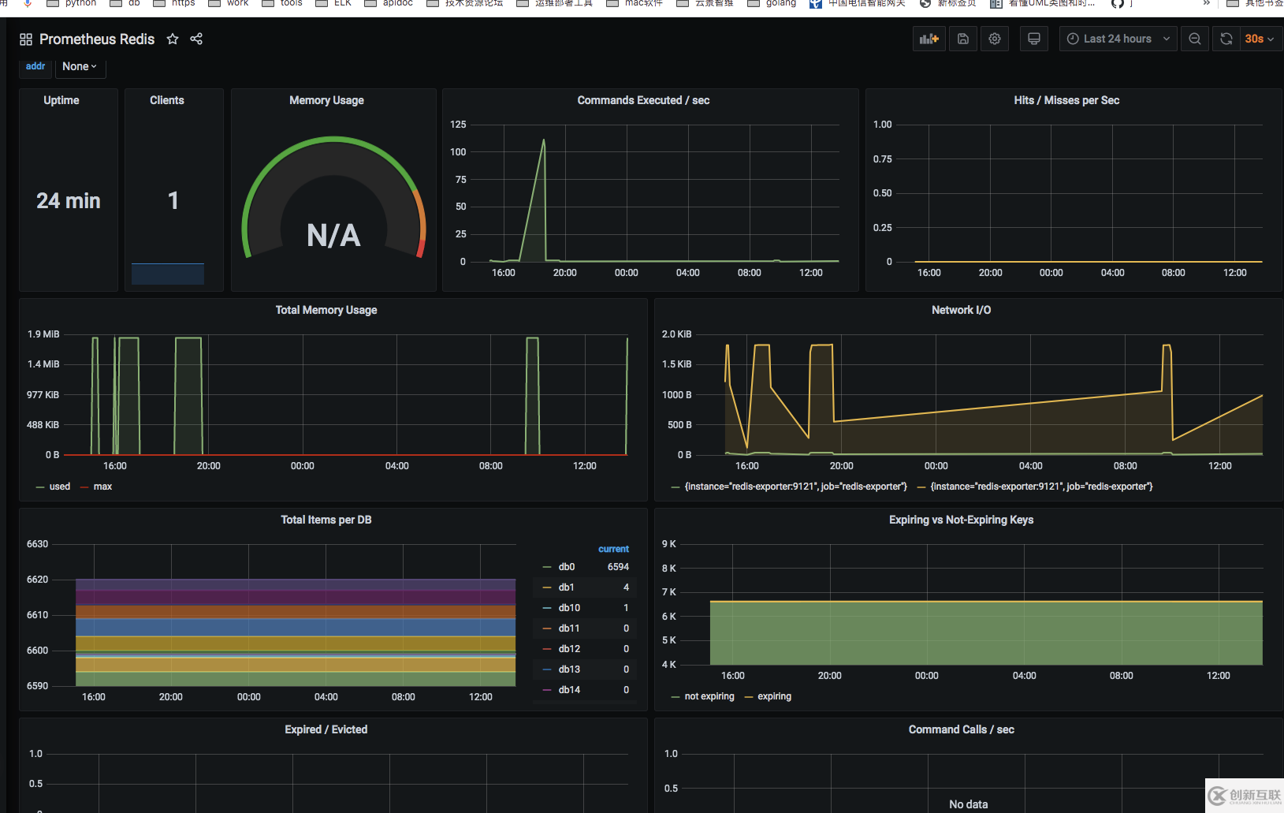Open the work bookmark folder
The width and height of the screenshot is (1284, 813).
point(229,3)
